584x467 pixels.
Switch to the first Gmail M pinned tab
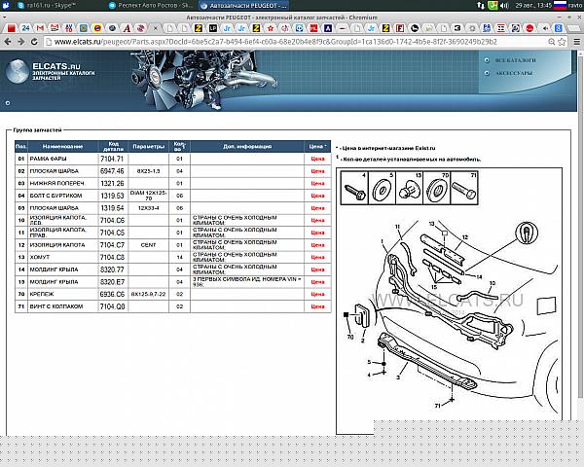pyautogui.click(x=40, y=28)
